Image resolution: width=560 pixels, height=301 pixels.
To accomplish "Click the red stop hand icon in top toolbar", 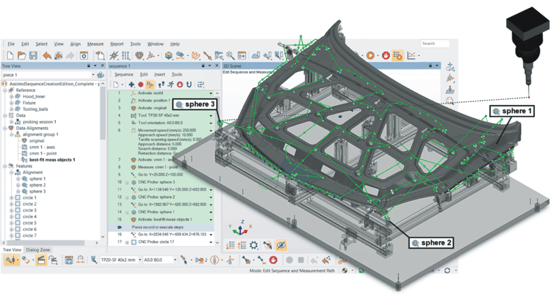I will [385, 55].
